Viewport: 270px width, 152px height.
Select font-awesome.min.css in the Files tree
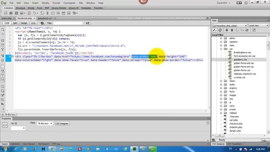click(244, 56)
